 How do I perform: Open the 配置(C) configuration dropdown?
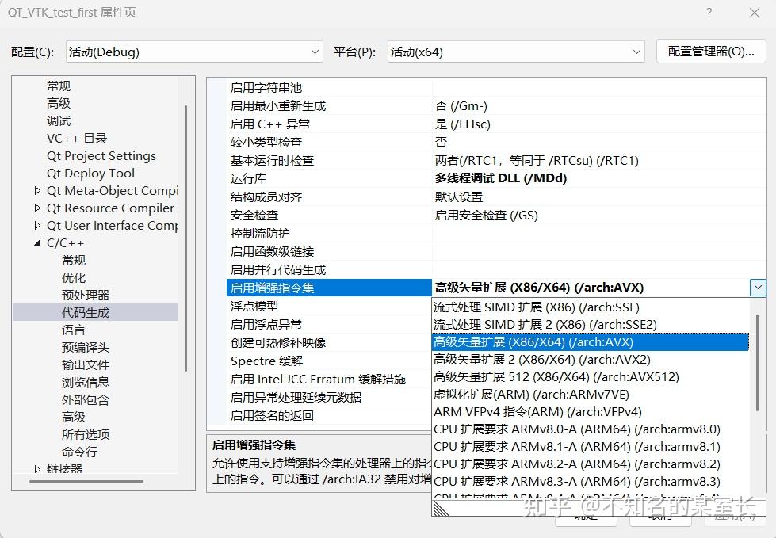[194, 52]
